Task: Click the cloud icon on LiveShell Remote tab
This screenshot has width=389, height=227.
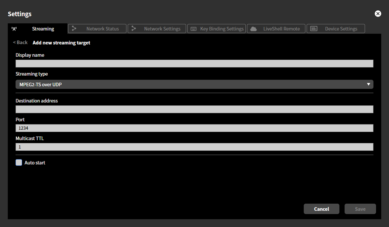Action: pyautogui.click(x=253, y=29)
